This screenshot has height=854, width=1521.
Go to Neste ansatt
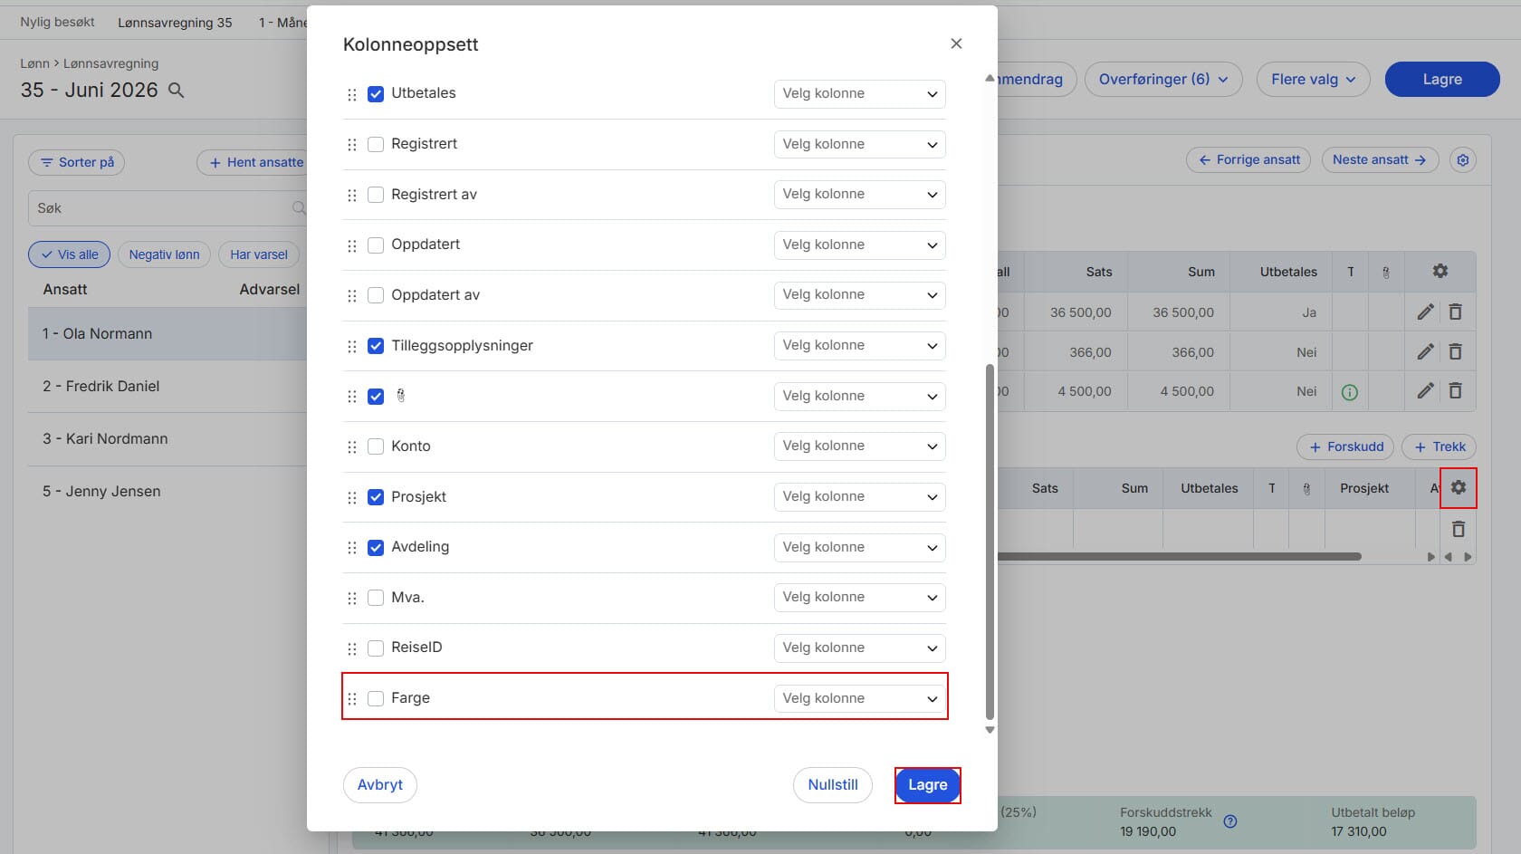tap(1380, 160)
